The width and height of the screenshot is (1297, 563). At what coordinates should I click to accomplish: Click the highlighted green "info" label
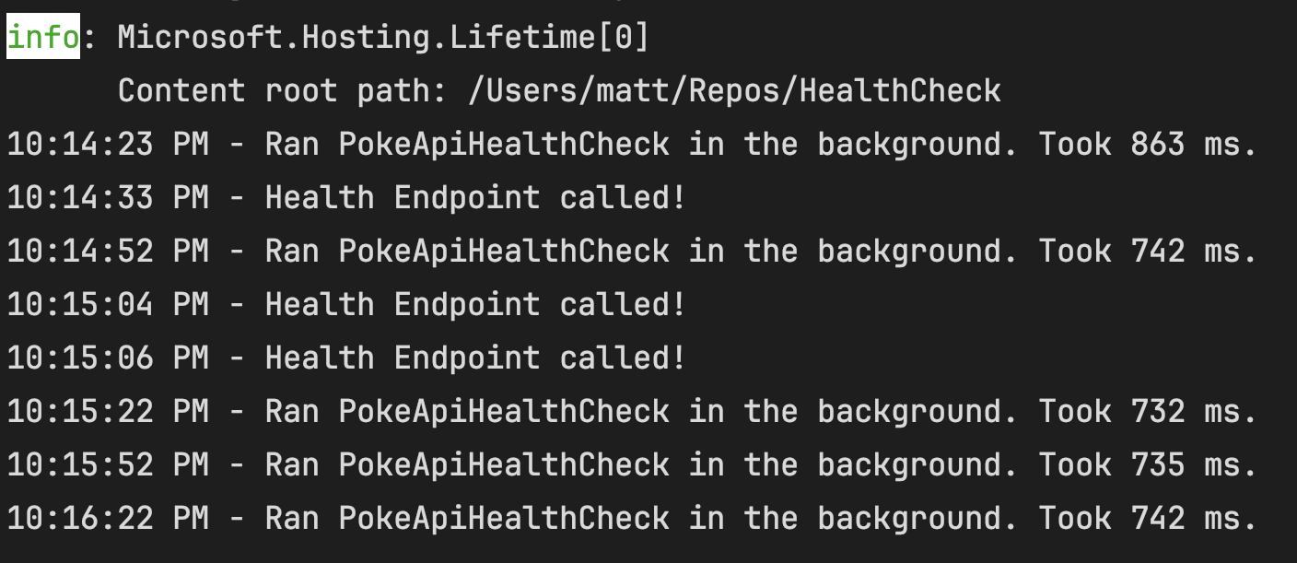click(x=43, y=38)
